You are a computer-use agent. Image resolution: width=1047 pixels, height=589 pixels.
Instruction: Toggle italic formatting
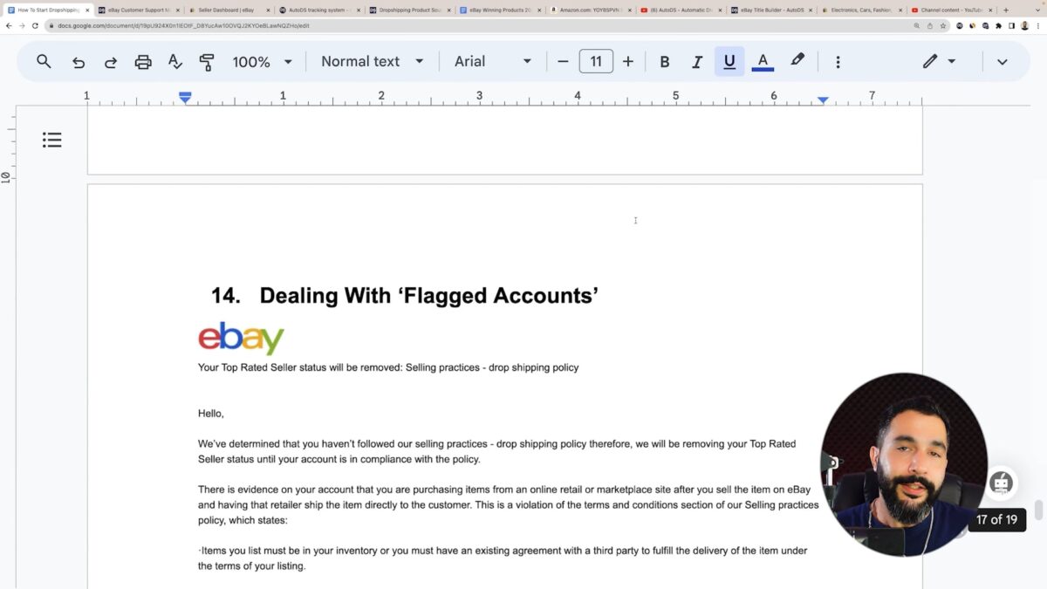tap(697, 62)
